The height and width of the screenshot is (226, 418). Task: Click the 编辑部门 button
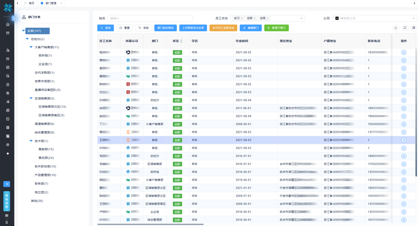(x=251, y=28)
